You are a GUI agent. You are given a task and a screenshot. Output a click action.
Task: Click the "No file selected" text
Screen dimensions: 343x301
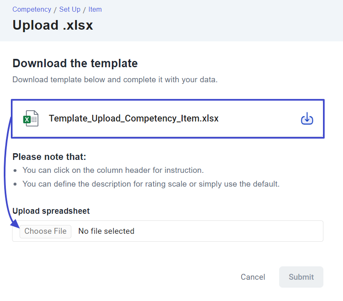point(106,231)
